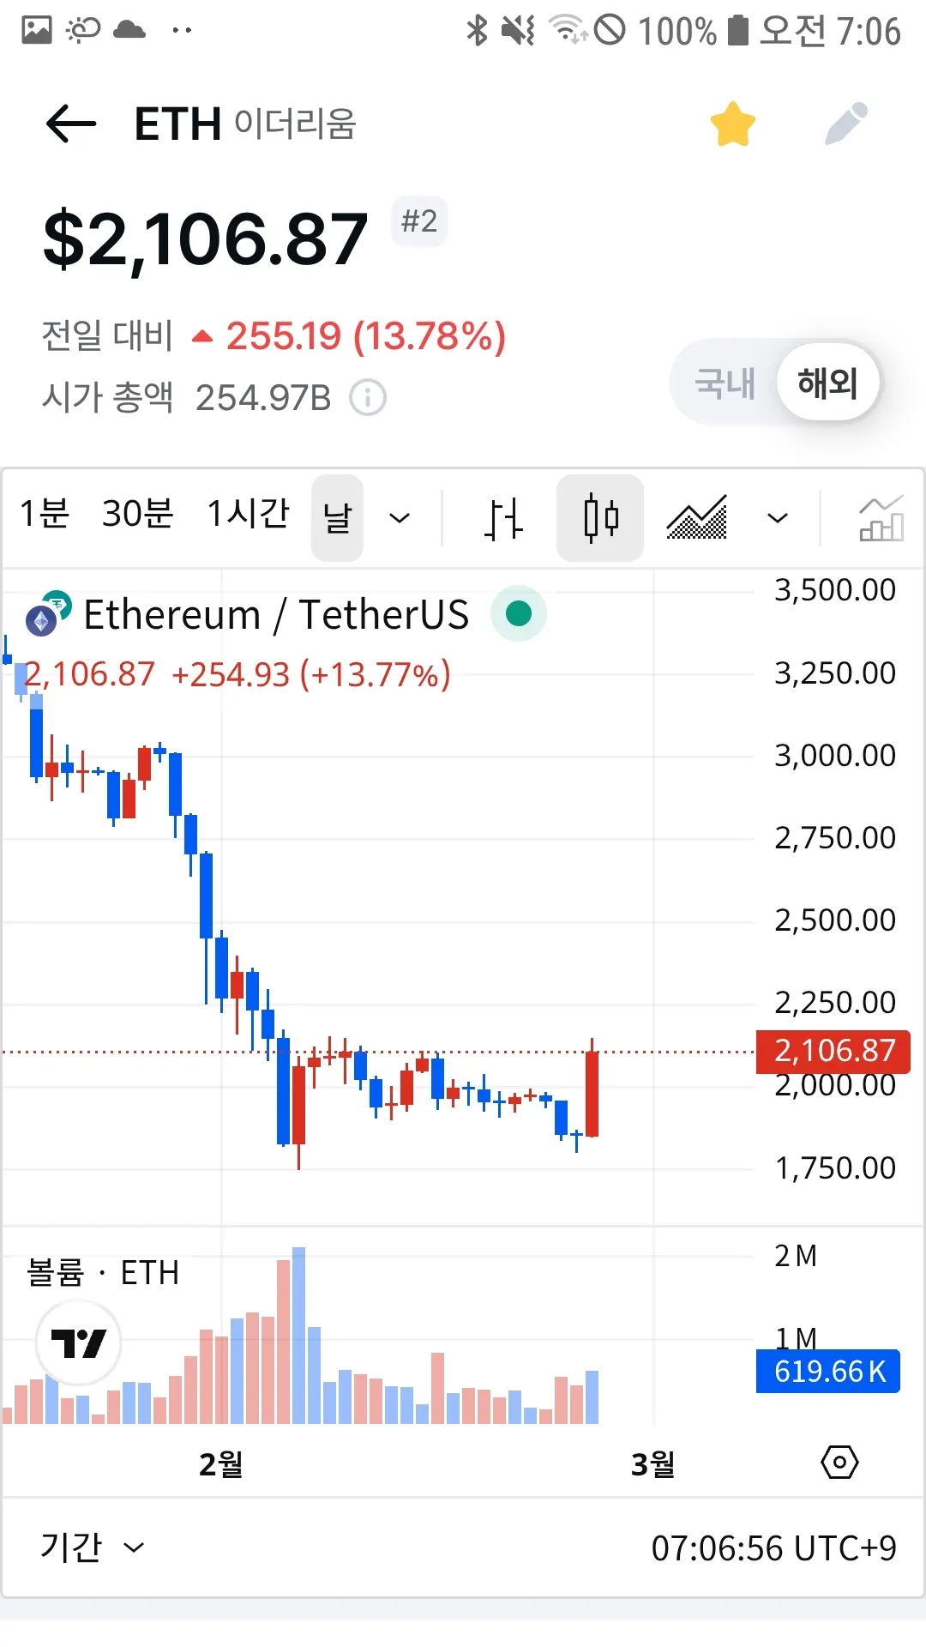The height and width of the screenshot is (1647, 926).
Task: Switch to 국내 market toggle
Action: (725, 383)
